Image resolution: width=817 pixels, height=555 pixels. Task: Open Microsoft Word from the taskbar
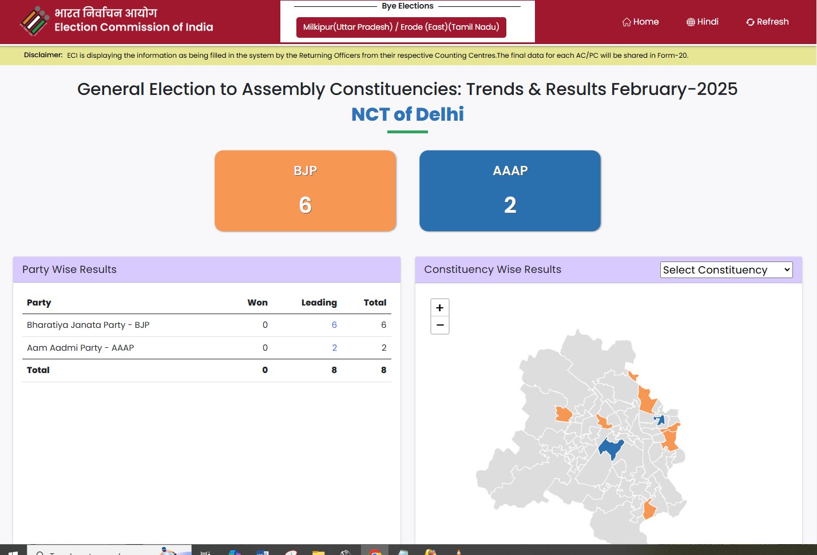coord(263,552)
